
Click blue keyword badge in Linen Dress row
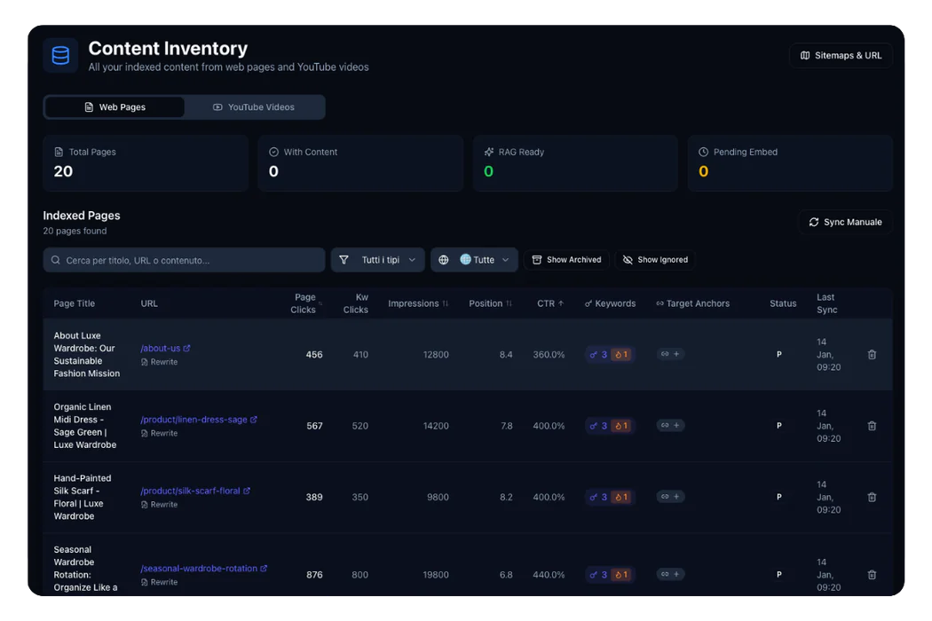(x=597, y=426)
